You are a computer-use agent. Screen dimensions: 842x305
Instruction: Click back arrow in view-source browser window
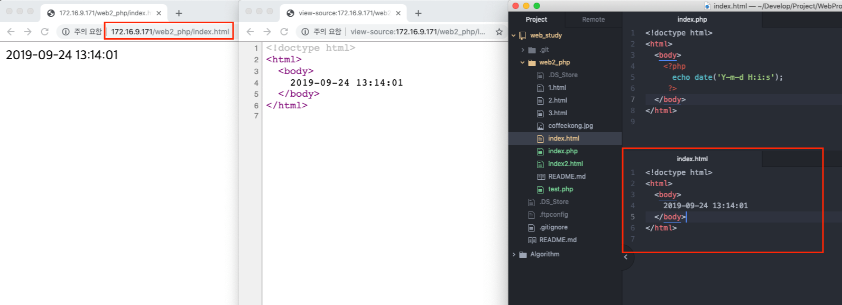pyautogui.click(x=250, y=32)
